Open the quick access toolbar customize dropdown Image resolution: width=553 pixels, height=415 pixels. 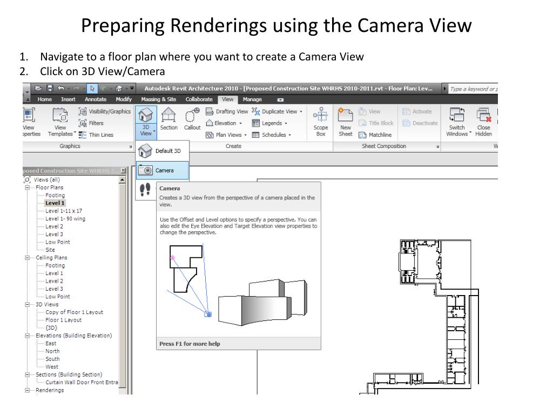132,88
